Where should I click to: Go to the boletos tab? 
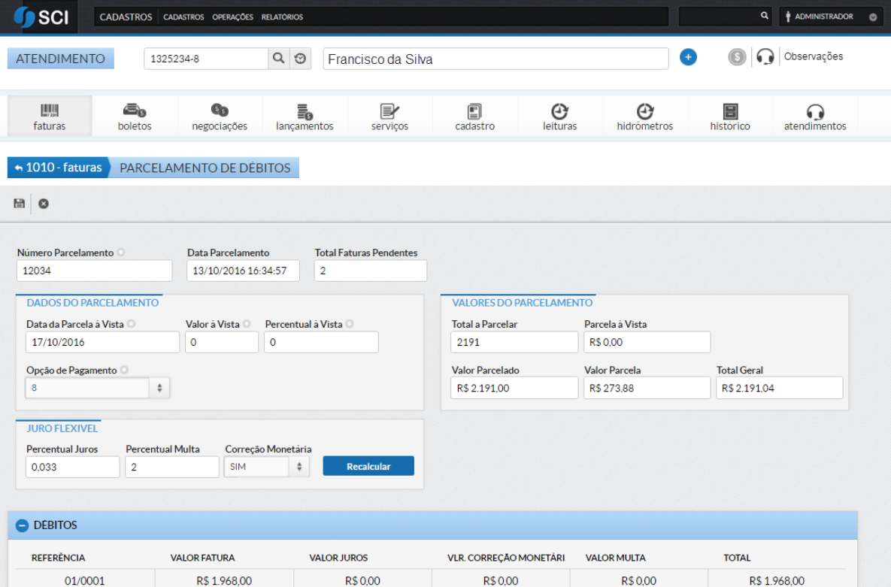click(135, 117)
